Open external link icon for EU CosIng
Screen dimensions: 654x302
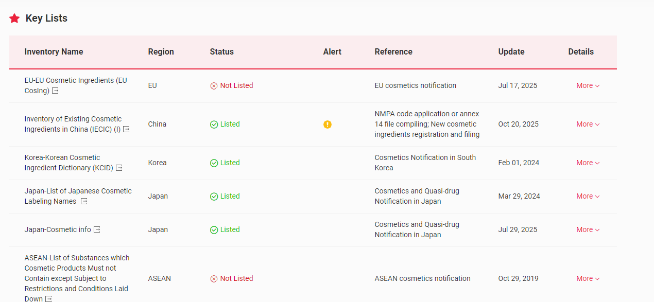56,91
